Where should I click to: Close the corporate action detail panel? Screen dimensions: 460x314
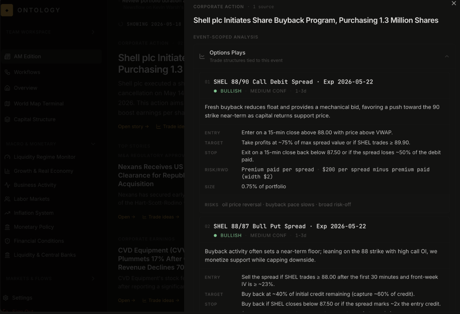coord(454,3)
